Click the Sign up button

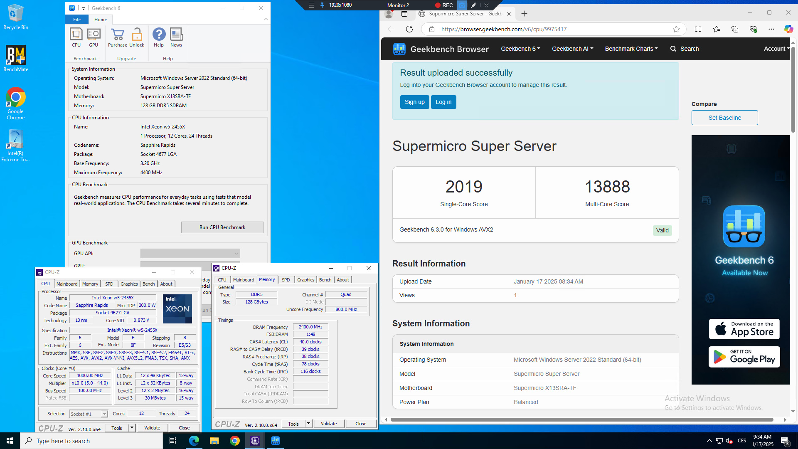pyautogui.click(x=415, y=102)
